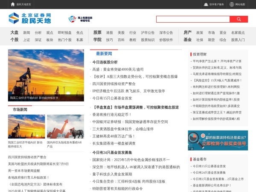256x192 pixels.
Task: Click the 立即检测个股买卖信号 ad banner
Action: [x=218, y=140]
